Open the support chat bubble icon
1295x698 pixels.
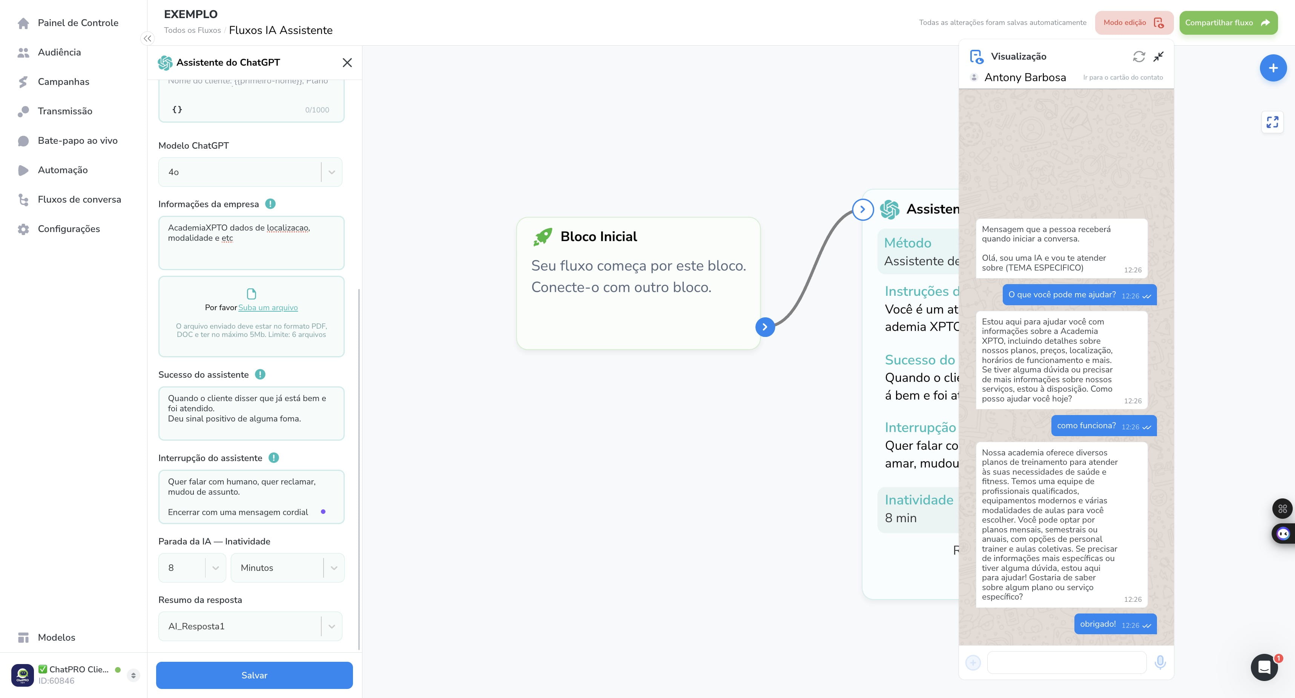click(x=1264, y=667)
